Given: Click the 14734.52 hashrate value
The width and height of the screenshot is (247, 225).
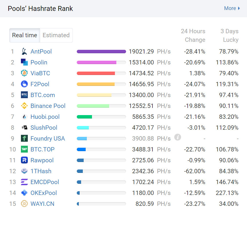Looking at the screenshot, I should (x=141, y=73).
